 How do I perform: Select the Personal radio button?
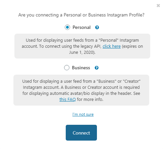click(x=67, y=27)
